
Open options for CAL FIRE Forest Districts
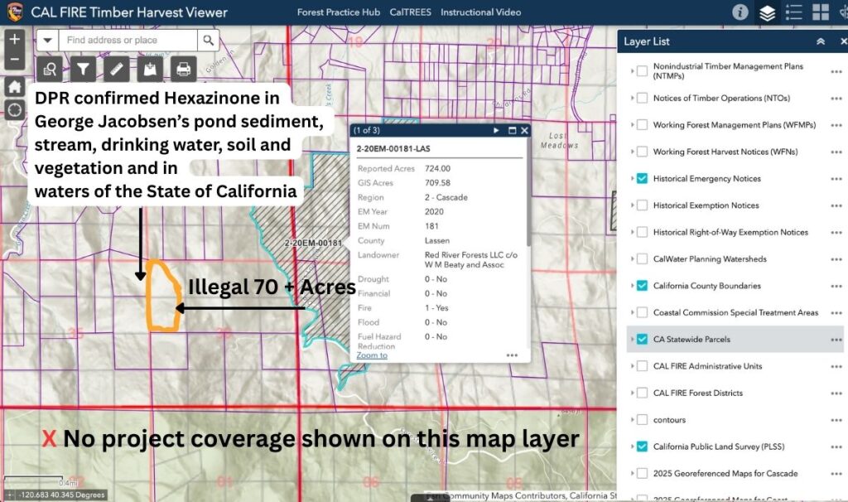click(836, 393)
